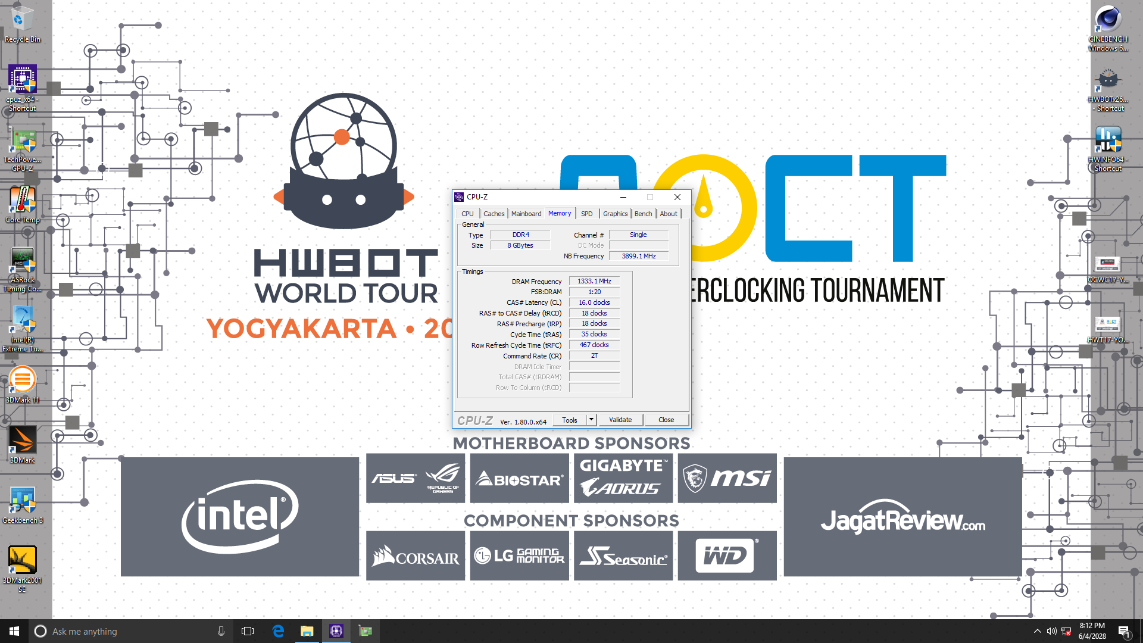Click the network status tray icon
Image resolution: width=1143 pixels, height=643 pixels.
1066,631
